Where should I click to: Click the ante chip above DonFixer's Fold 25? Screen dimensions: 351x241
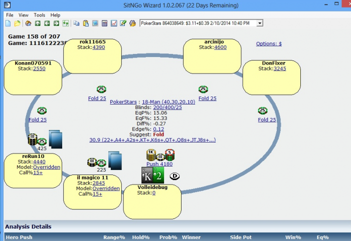click(x=263, y=110)
